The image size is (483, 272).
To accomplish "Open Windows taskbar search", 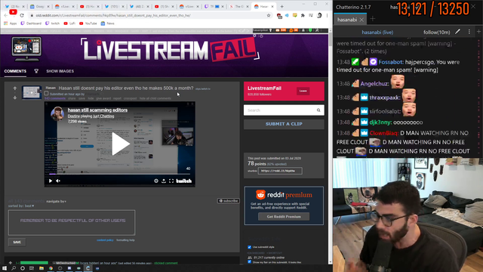I will pyautogui.click(x=14, y=268).
